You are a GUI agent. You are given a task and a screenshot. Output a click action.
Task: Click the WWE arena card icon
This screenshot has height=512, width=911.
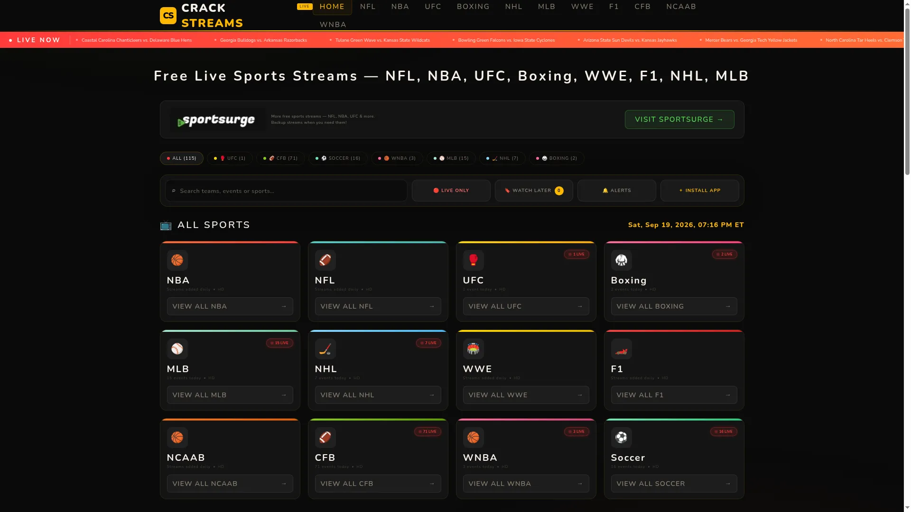click(474, 349)
